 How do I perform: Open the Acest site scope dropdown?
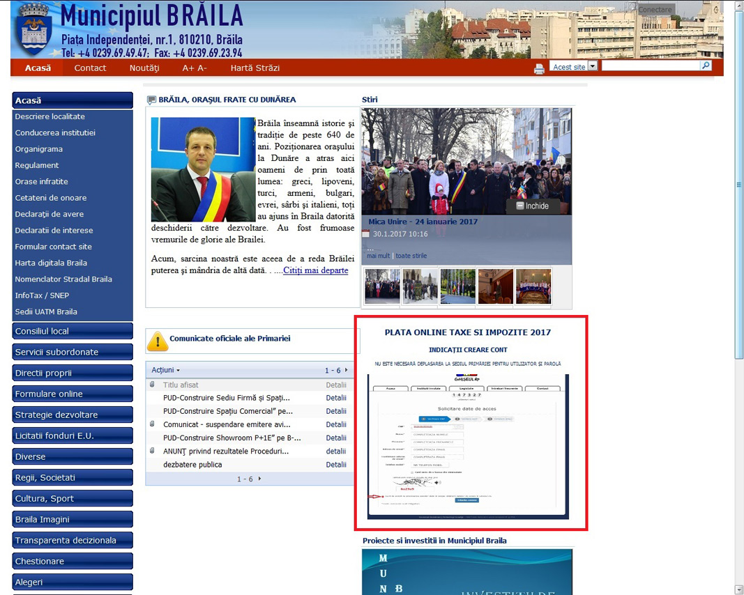pos(593,66)
